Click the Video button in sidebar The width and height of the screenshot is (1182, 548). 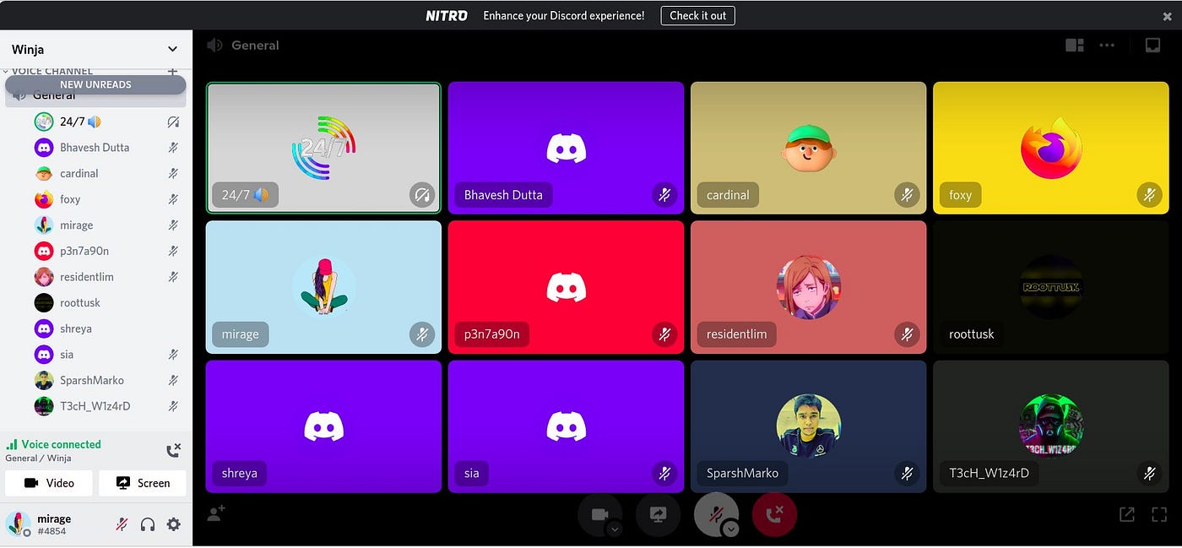click(49, 483)
